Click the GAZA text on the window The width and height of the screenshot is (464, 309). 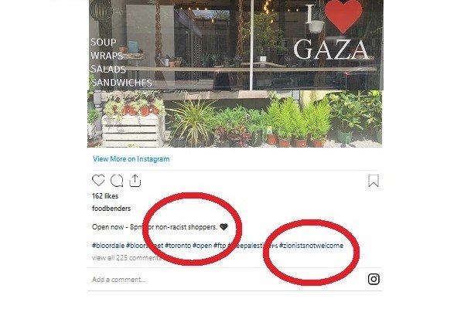331,49
